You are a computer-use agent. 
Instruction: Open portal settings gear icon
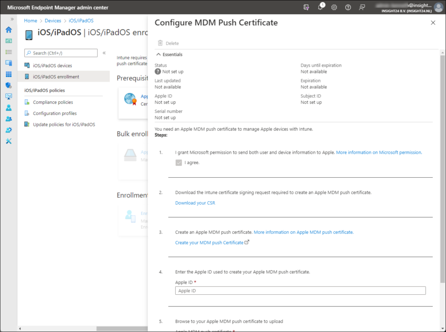pos(334,7)
